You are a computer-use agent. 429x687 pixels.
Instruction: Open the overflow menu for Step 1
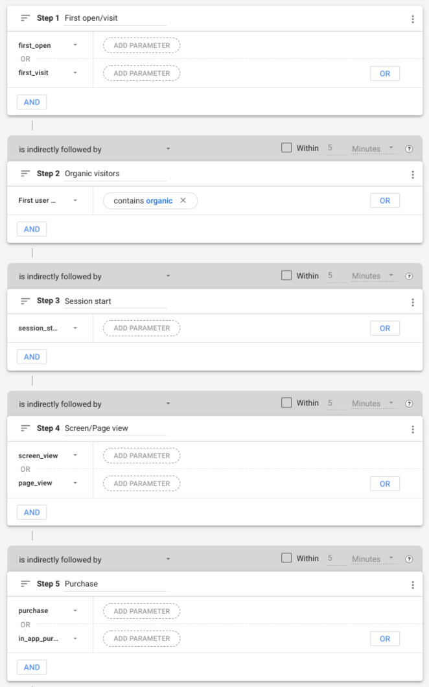click(x=413, y=18)
